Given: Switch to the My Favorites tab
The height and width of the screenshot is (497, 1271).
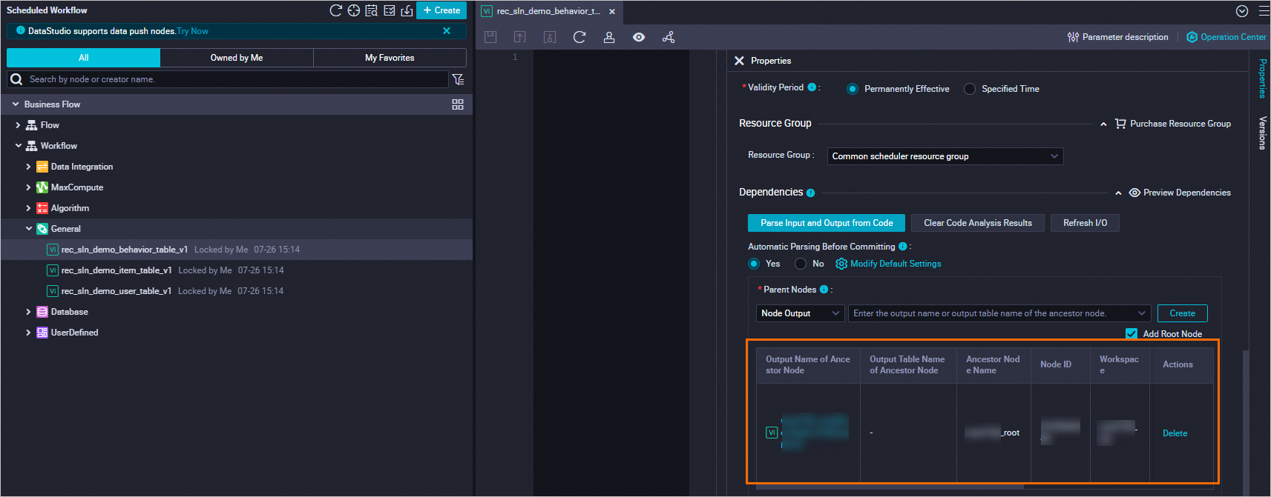Looking at the screenshot, I should click(390, 58).
